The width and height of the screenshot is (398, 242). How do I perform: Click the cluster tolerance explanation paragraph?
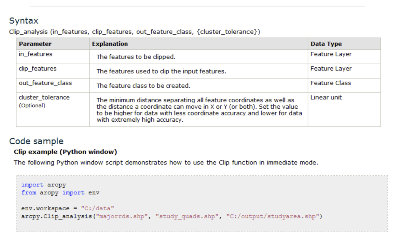[199, 110]
